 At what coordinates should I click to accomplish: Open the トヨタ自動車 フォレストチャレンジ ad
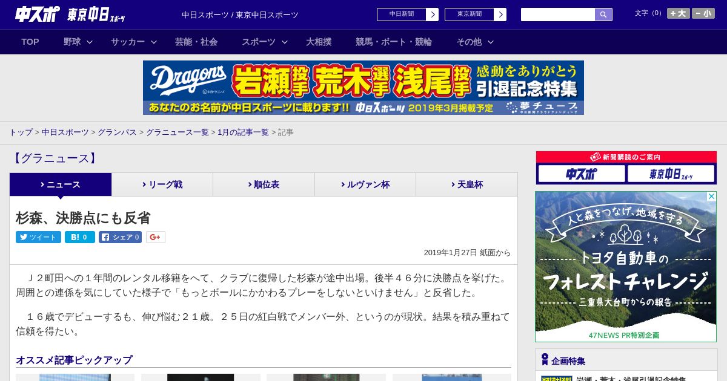[626, 267]
